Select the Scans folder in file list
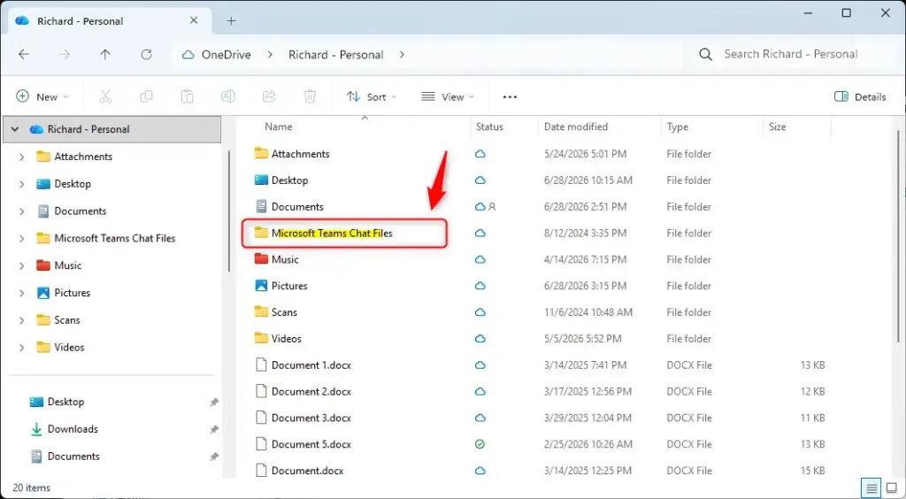Screen dimensions: 906x499 (x=284, y=311)
